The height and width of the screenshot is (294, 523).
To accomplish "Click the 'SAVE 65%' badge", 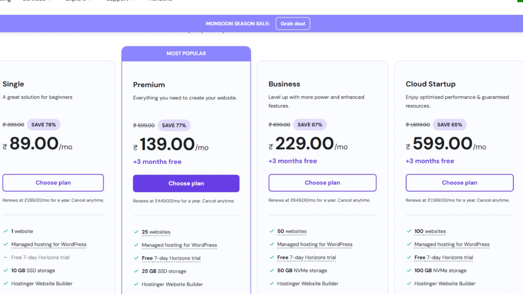I will 449,124.
